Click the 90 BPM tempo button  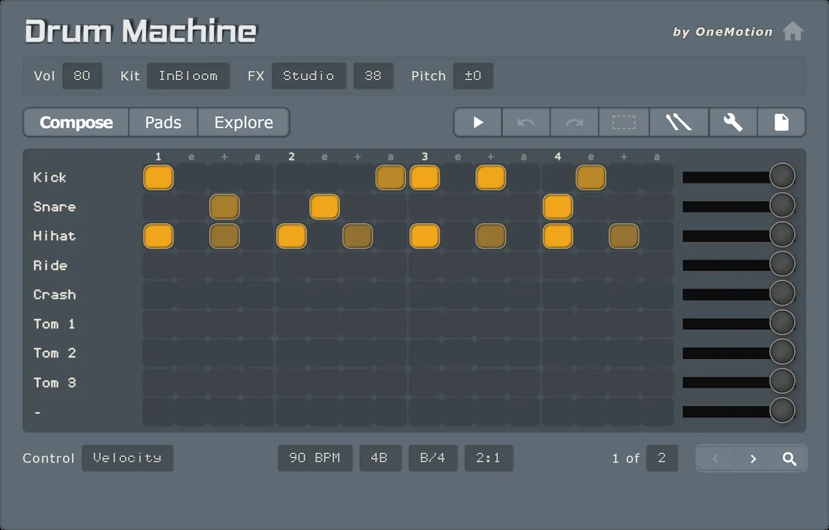click(315, 458)
